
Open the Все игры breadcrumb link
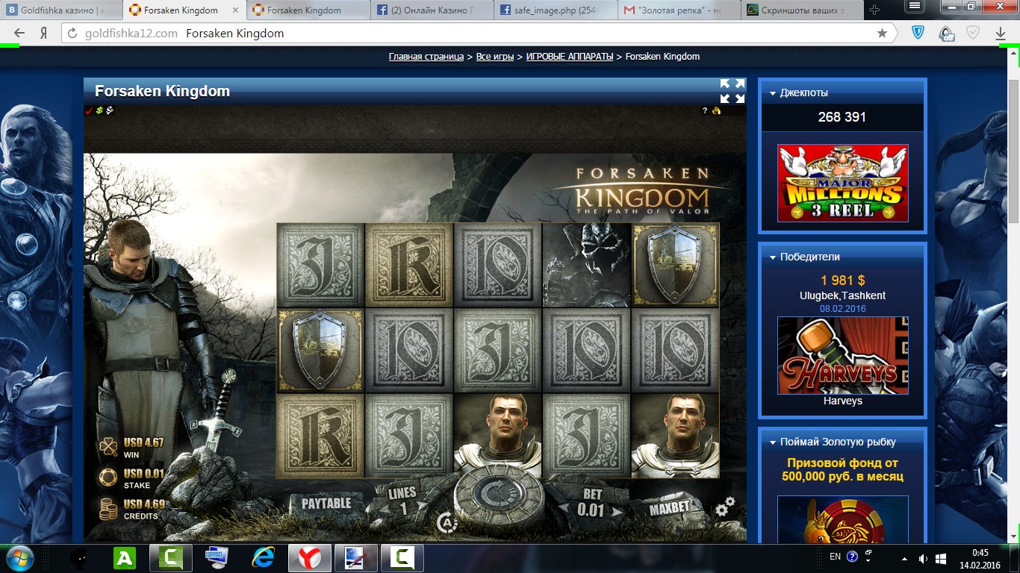click(495, 57)
